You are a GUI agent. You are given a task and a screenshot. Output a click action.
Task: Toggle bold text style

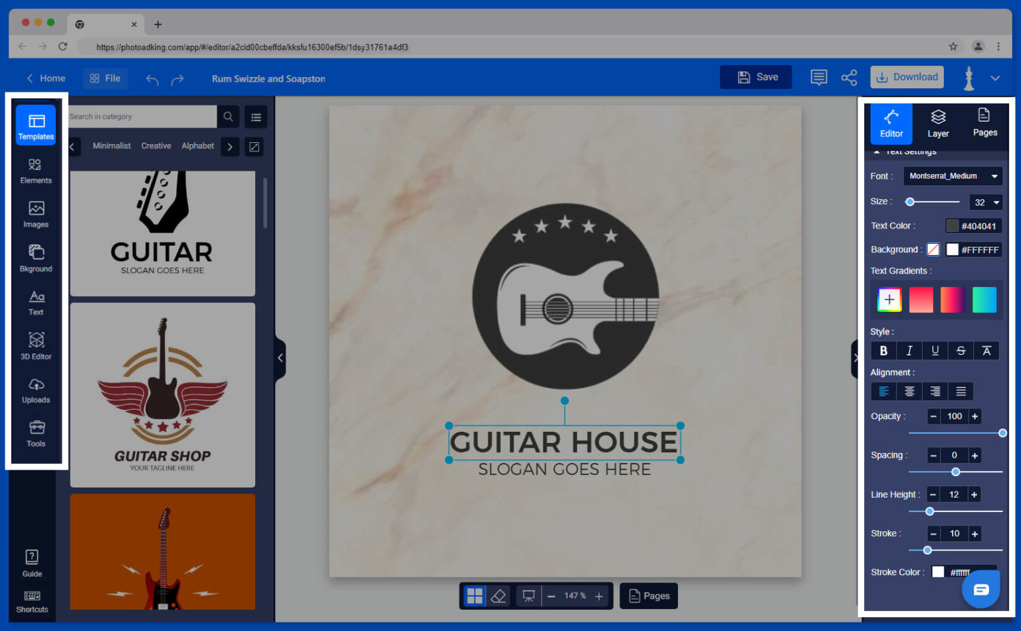[x=883, y=351]
